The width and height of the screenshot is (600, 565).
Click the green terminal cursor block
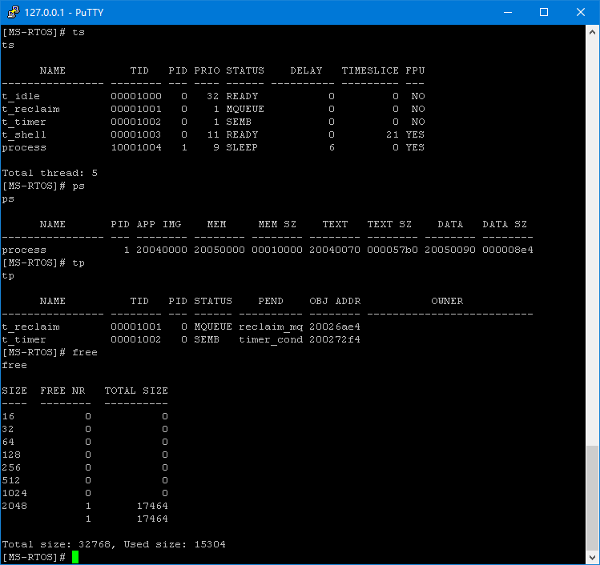pos(75,556)
